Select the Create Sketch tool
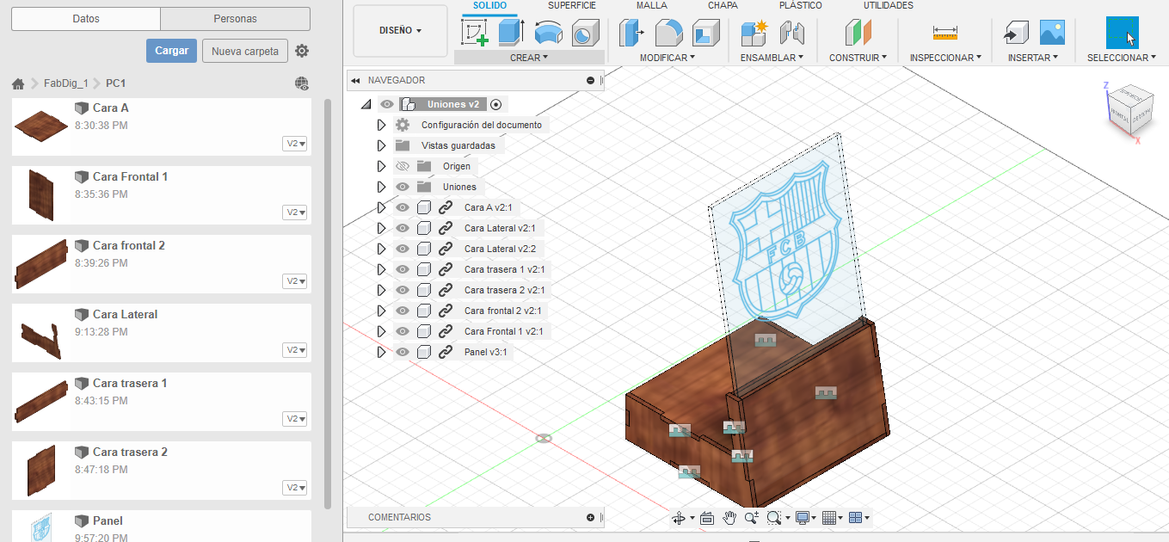This screenshot has width=1169, height=542. (475, 33)
